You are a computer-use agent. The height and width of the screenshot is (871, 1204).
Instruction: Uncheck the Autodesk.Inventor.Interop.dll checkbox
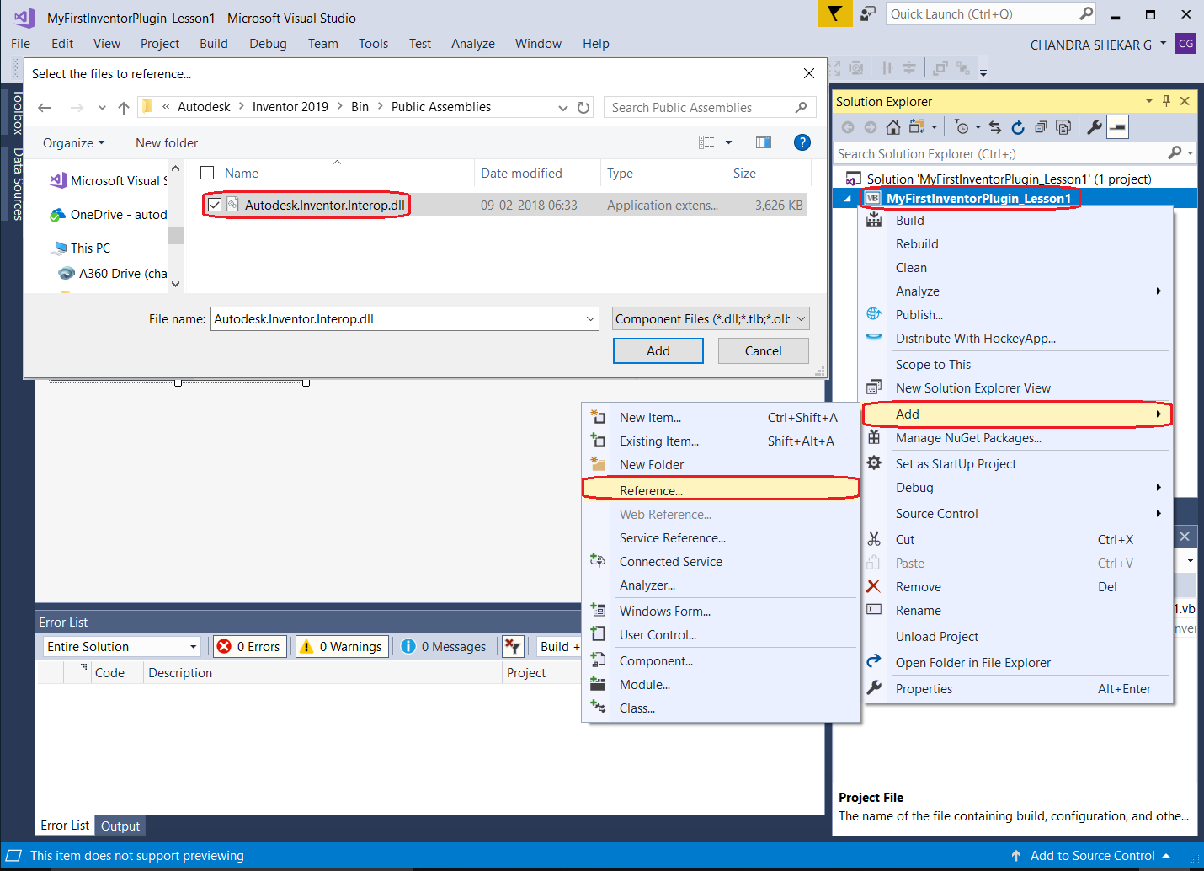coord(215,205)
